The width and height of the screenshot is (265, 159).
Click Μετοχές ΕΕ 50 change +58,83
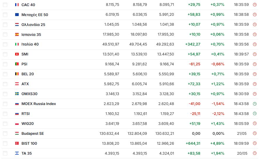[194, 15]
